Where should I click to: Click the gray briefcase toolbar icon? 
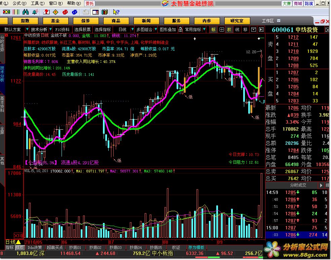click(86, 12)
